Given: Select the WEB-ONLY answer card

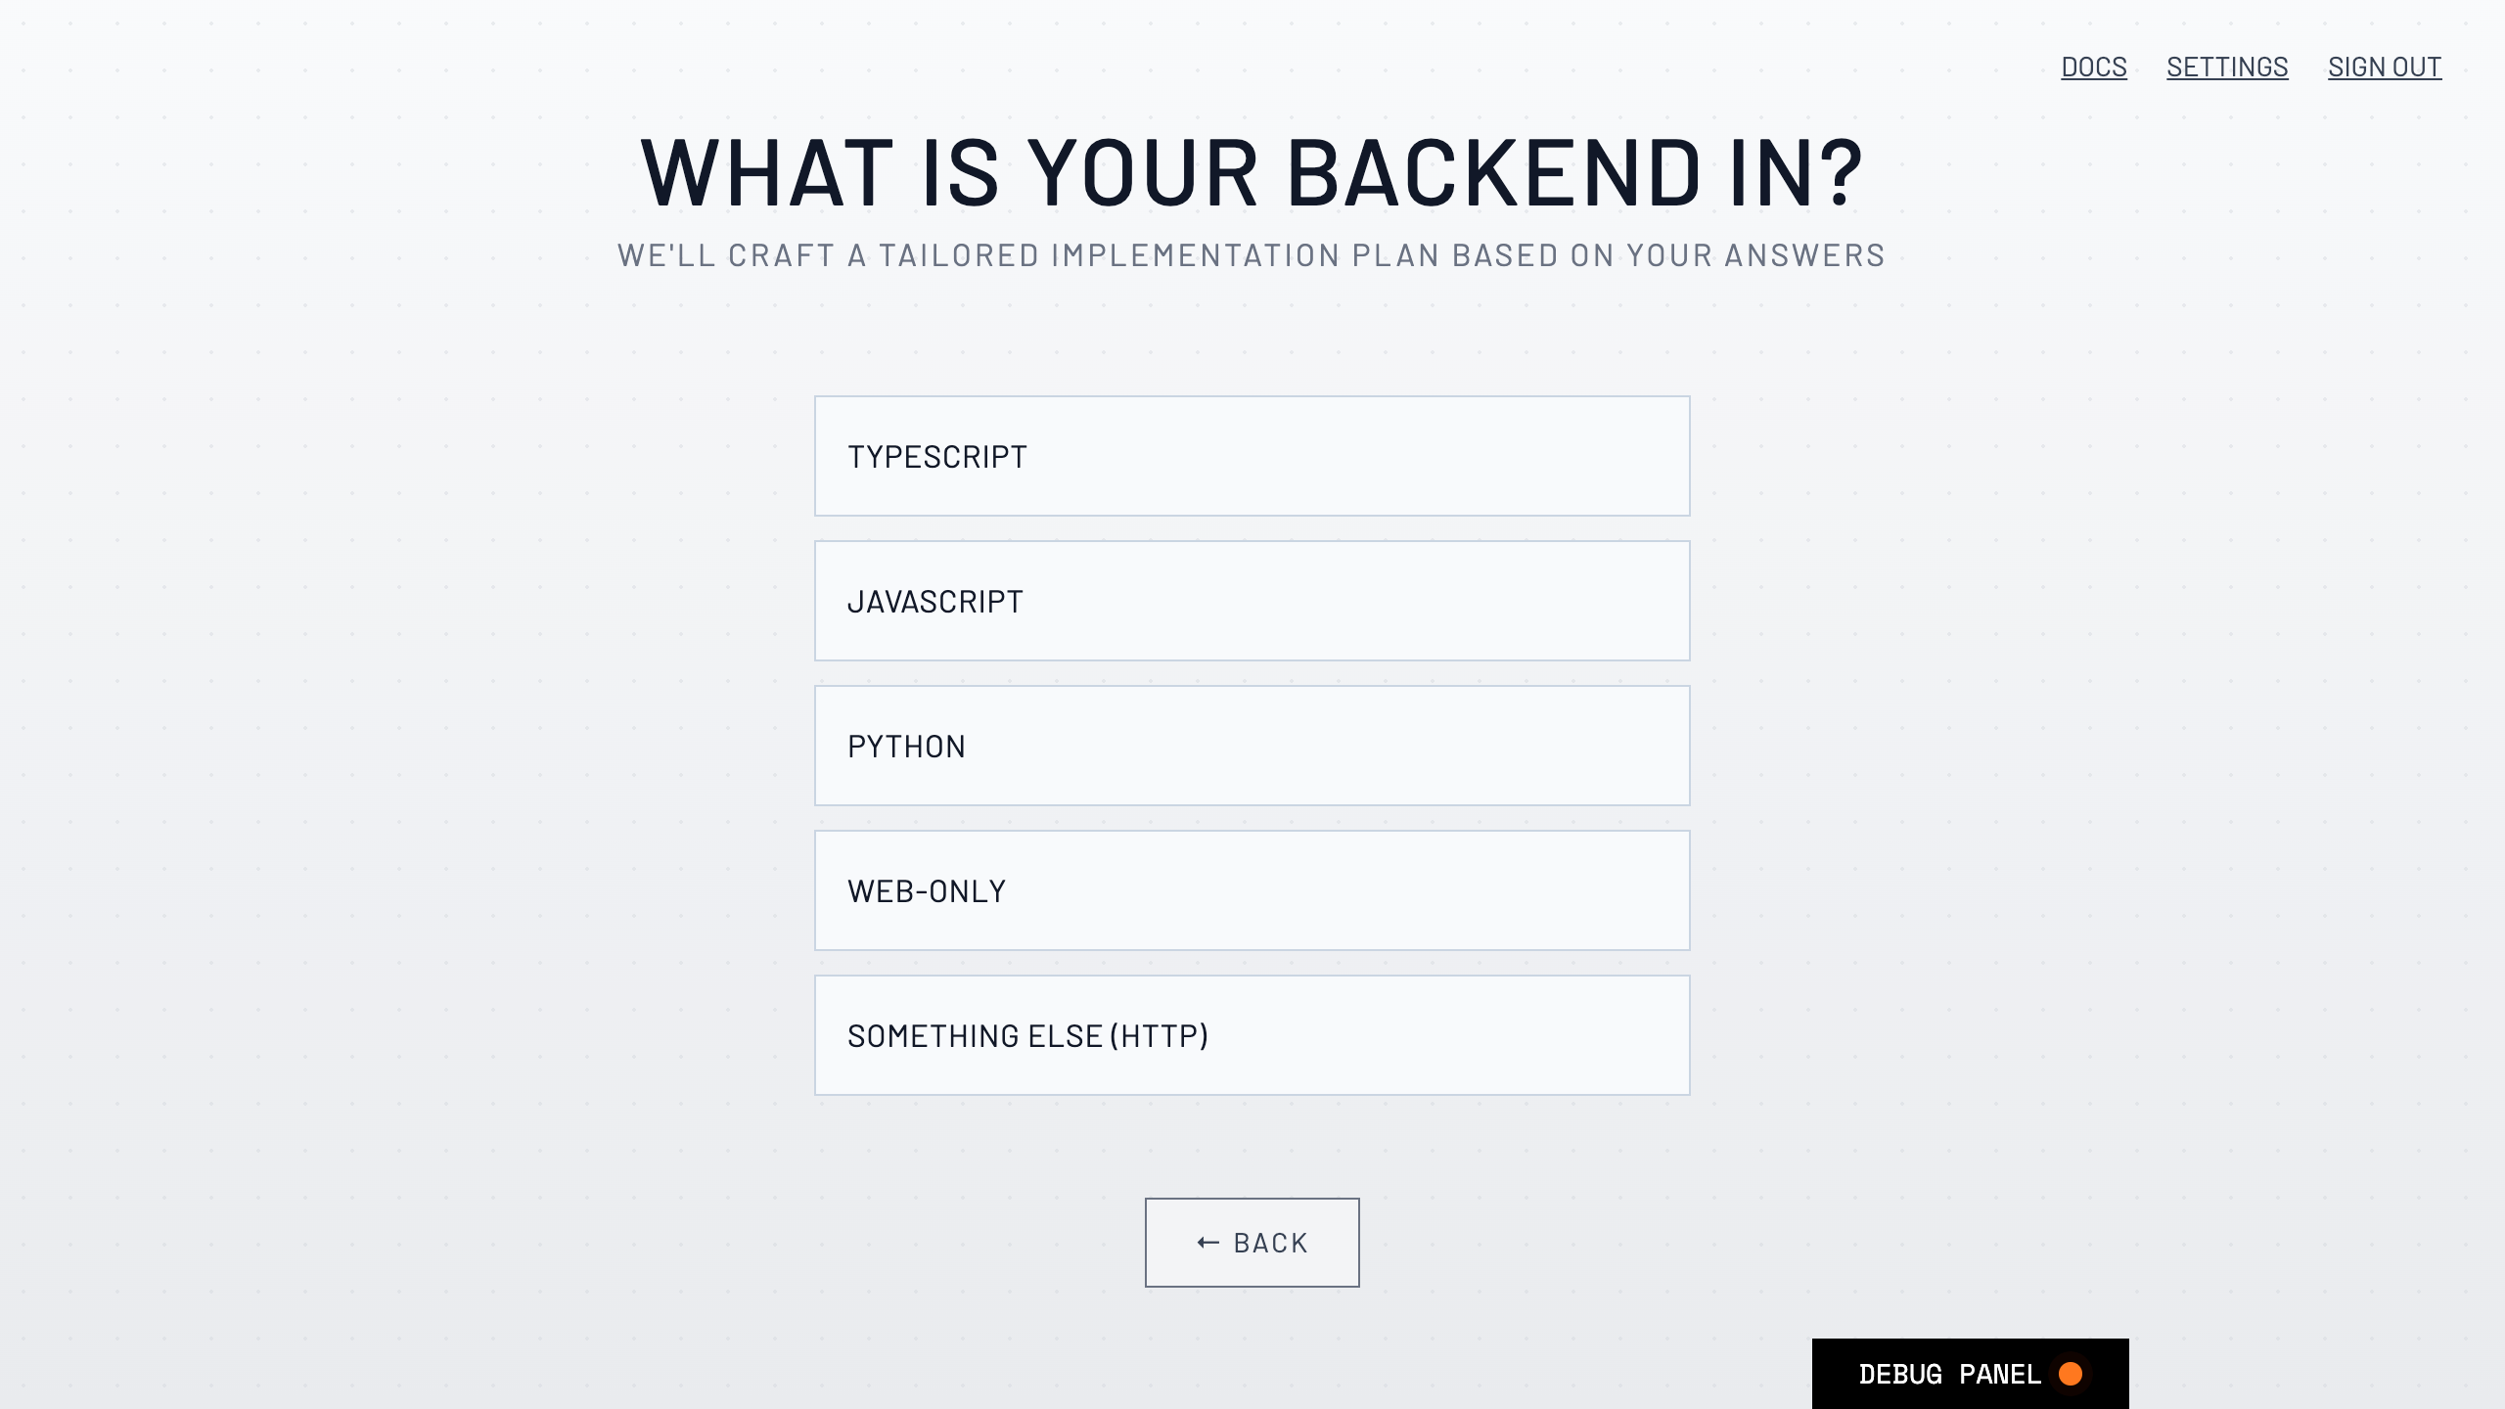Looking at the screenshot, I should 1251,889.
